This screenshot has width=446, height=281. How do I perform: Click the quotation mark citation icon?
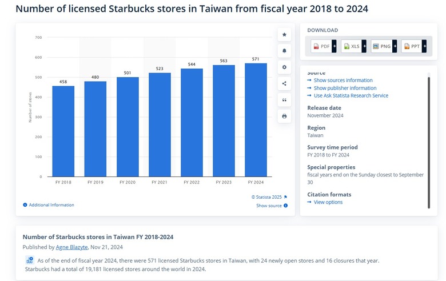[284, 100]
